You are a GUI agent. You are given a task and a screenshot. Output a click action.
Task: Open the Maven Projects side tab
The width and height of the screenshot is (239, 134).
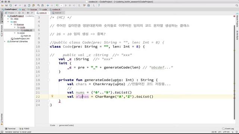(x=237, y=20)
